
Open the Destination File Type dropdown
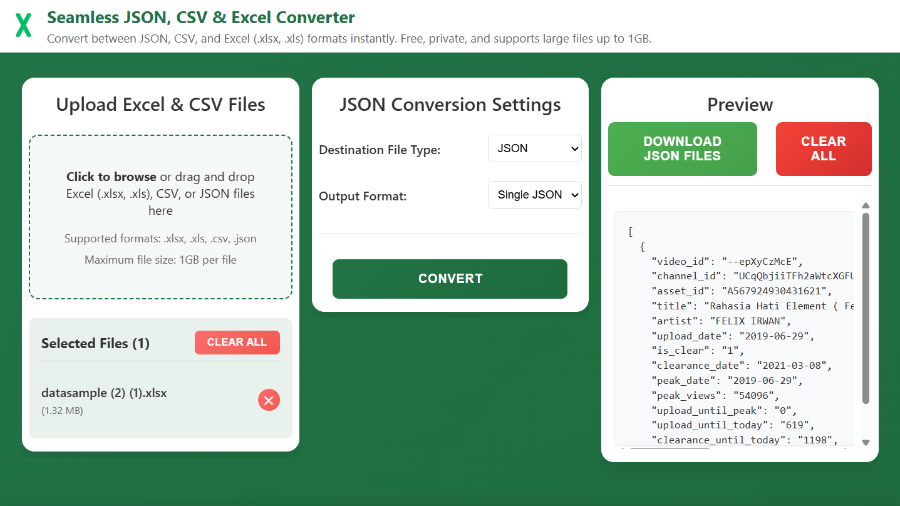coord(534,149)
